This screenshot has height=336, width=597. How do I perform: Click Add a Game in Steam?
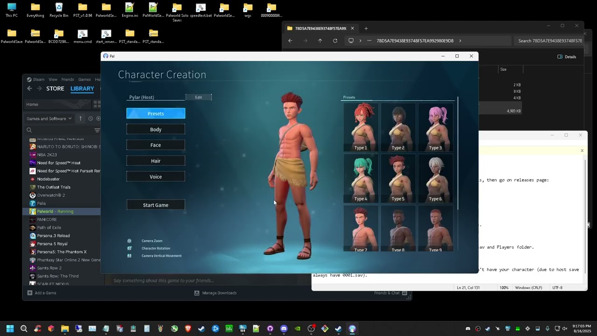pyautogui.click(x=42, y=293)
